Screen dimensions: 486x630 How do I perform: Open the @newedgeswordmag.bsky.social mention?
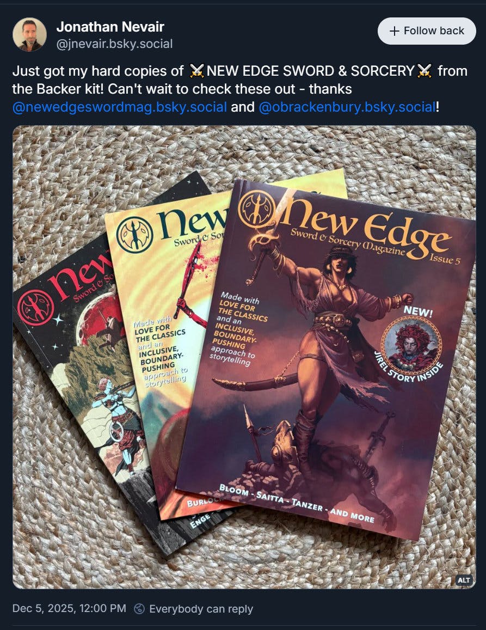pyautogui.click(x=120, y=107)
